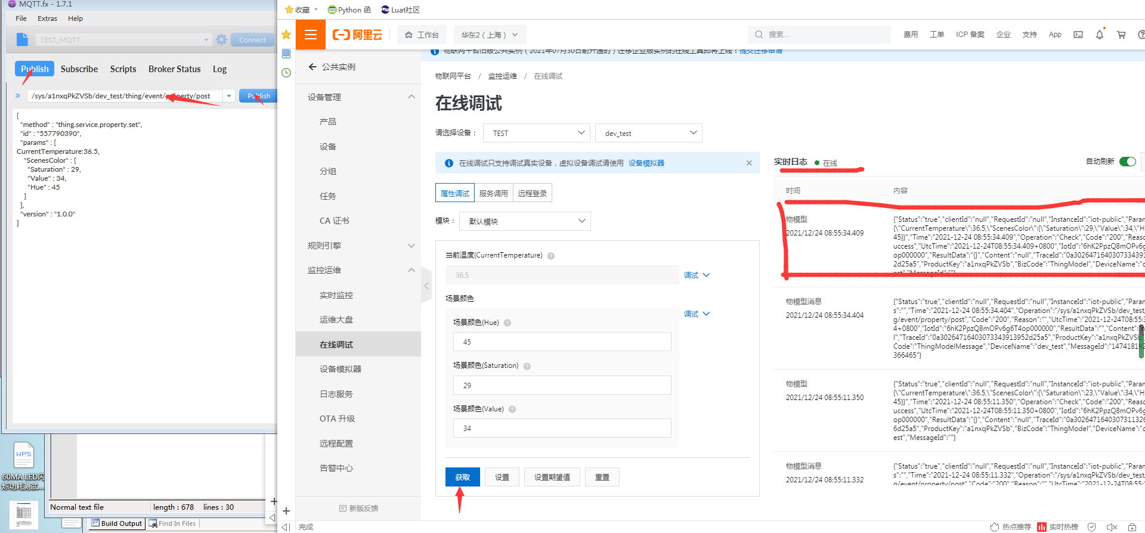Open the TEST product dropdown

(x=537, y=133)
